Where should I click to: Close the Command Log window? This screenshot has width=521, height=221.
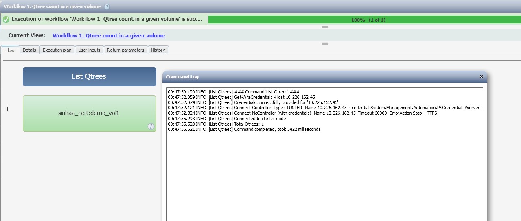481,76
